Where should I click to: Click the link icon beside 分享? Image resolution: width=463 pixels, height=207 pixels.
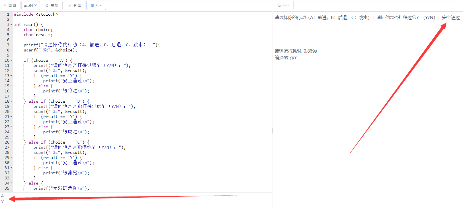(70, 5)
